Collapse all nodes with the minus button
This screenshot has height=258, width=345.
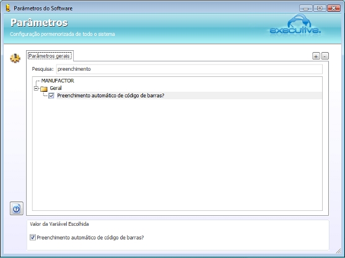point(325,56)
